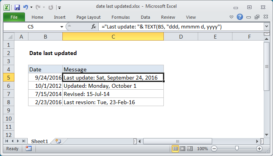Open the Name Box dropdown arrow
The width and height of the screenshot is (273, 156).
[61, 27]
